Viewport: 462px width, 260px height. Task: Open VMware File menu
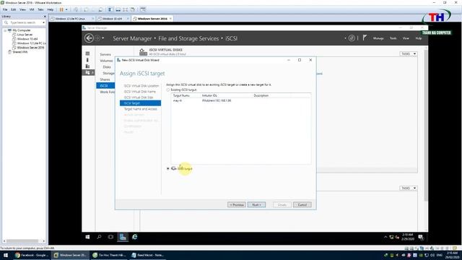coord(5,9)
